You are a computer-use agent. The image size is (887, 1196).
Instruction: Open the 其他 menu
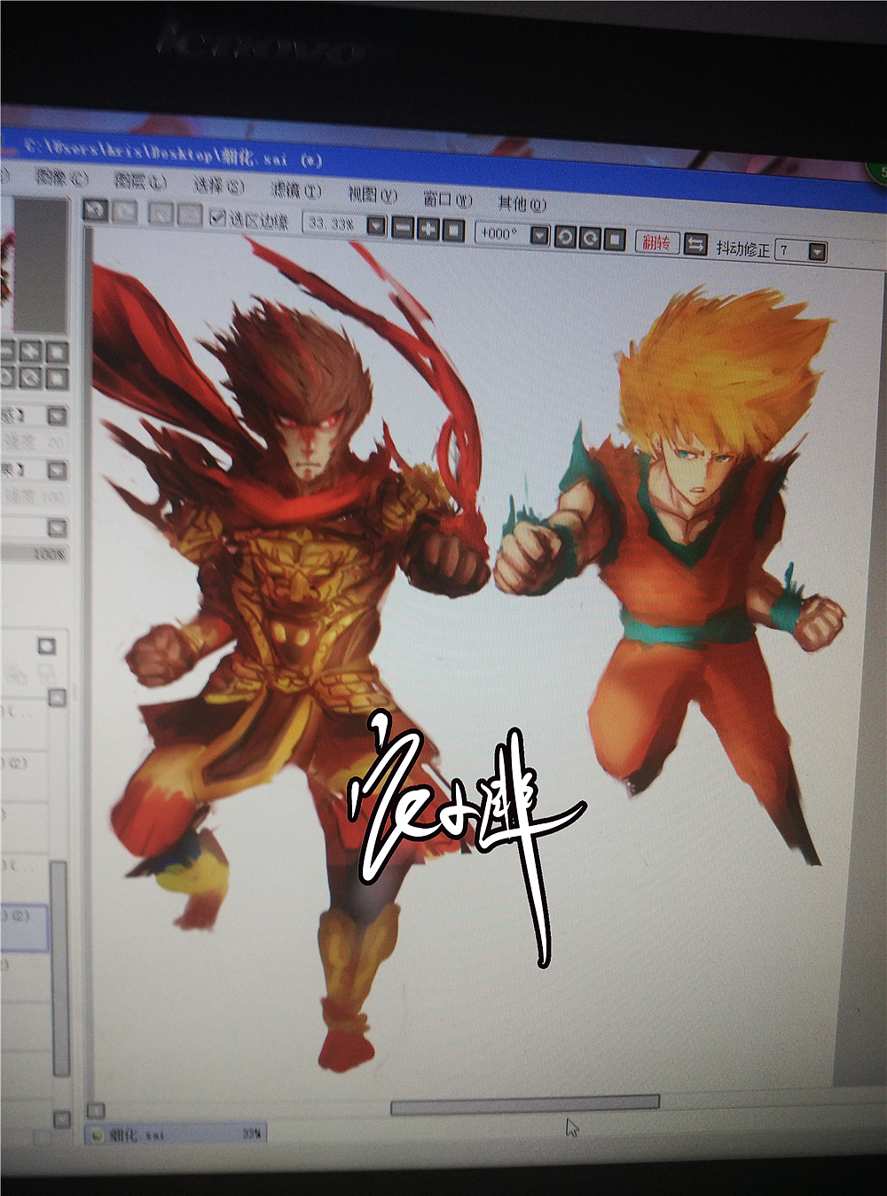(x=522, y=203)
